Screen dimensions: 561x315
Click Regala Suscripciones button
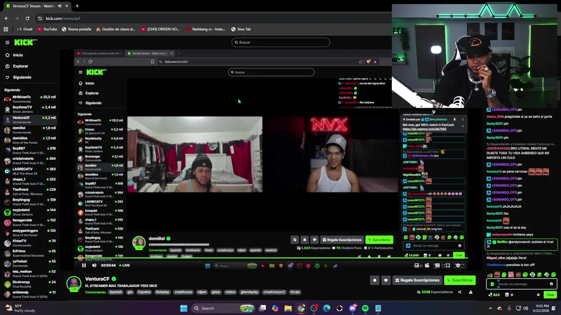click(417, 280)
